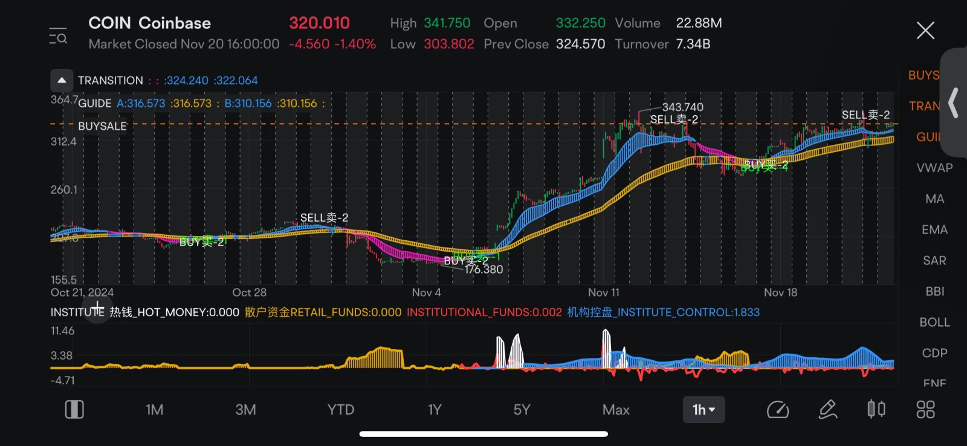The width and height of the screenshot is (967, 446).
Task: Click the Volume value 22.88M
Action: pos(699,23)
